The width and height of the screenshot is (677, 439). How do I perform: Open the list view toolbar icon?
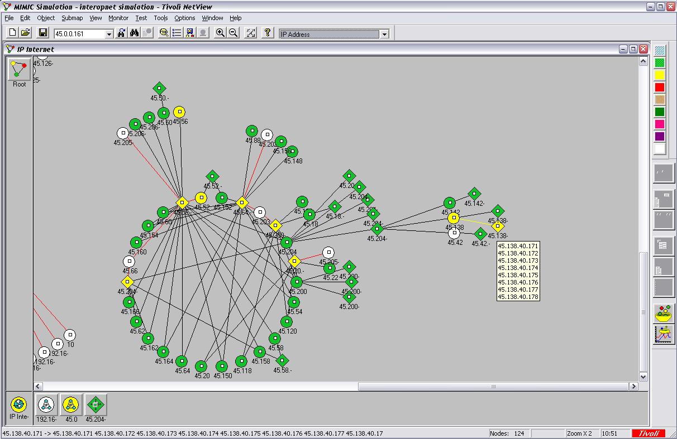click(176, 32)
